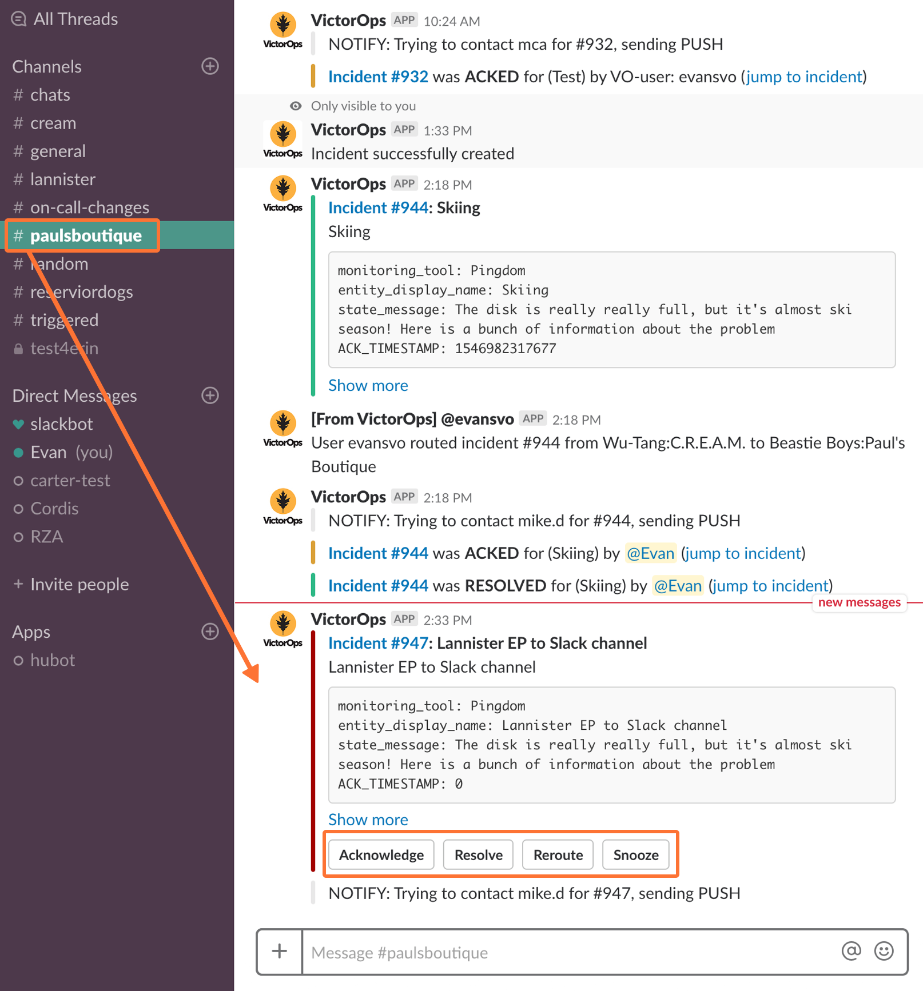This screenshot has width=923, height=991.
Task: Click avatar of [From VictorOps] @evansvo message
Action: click(x=283, y=429)
